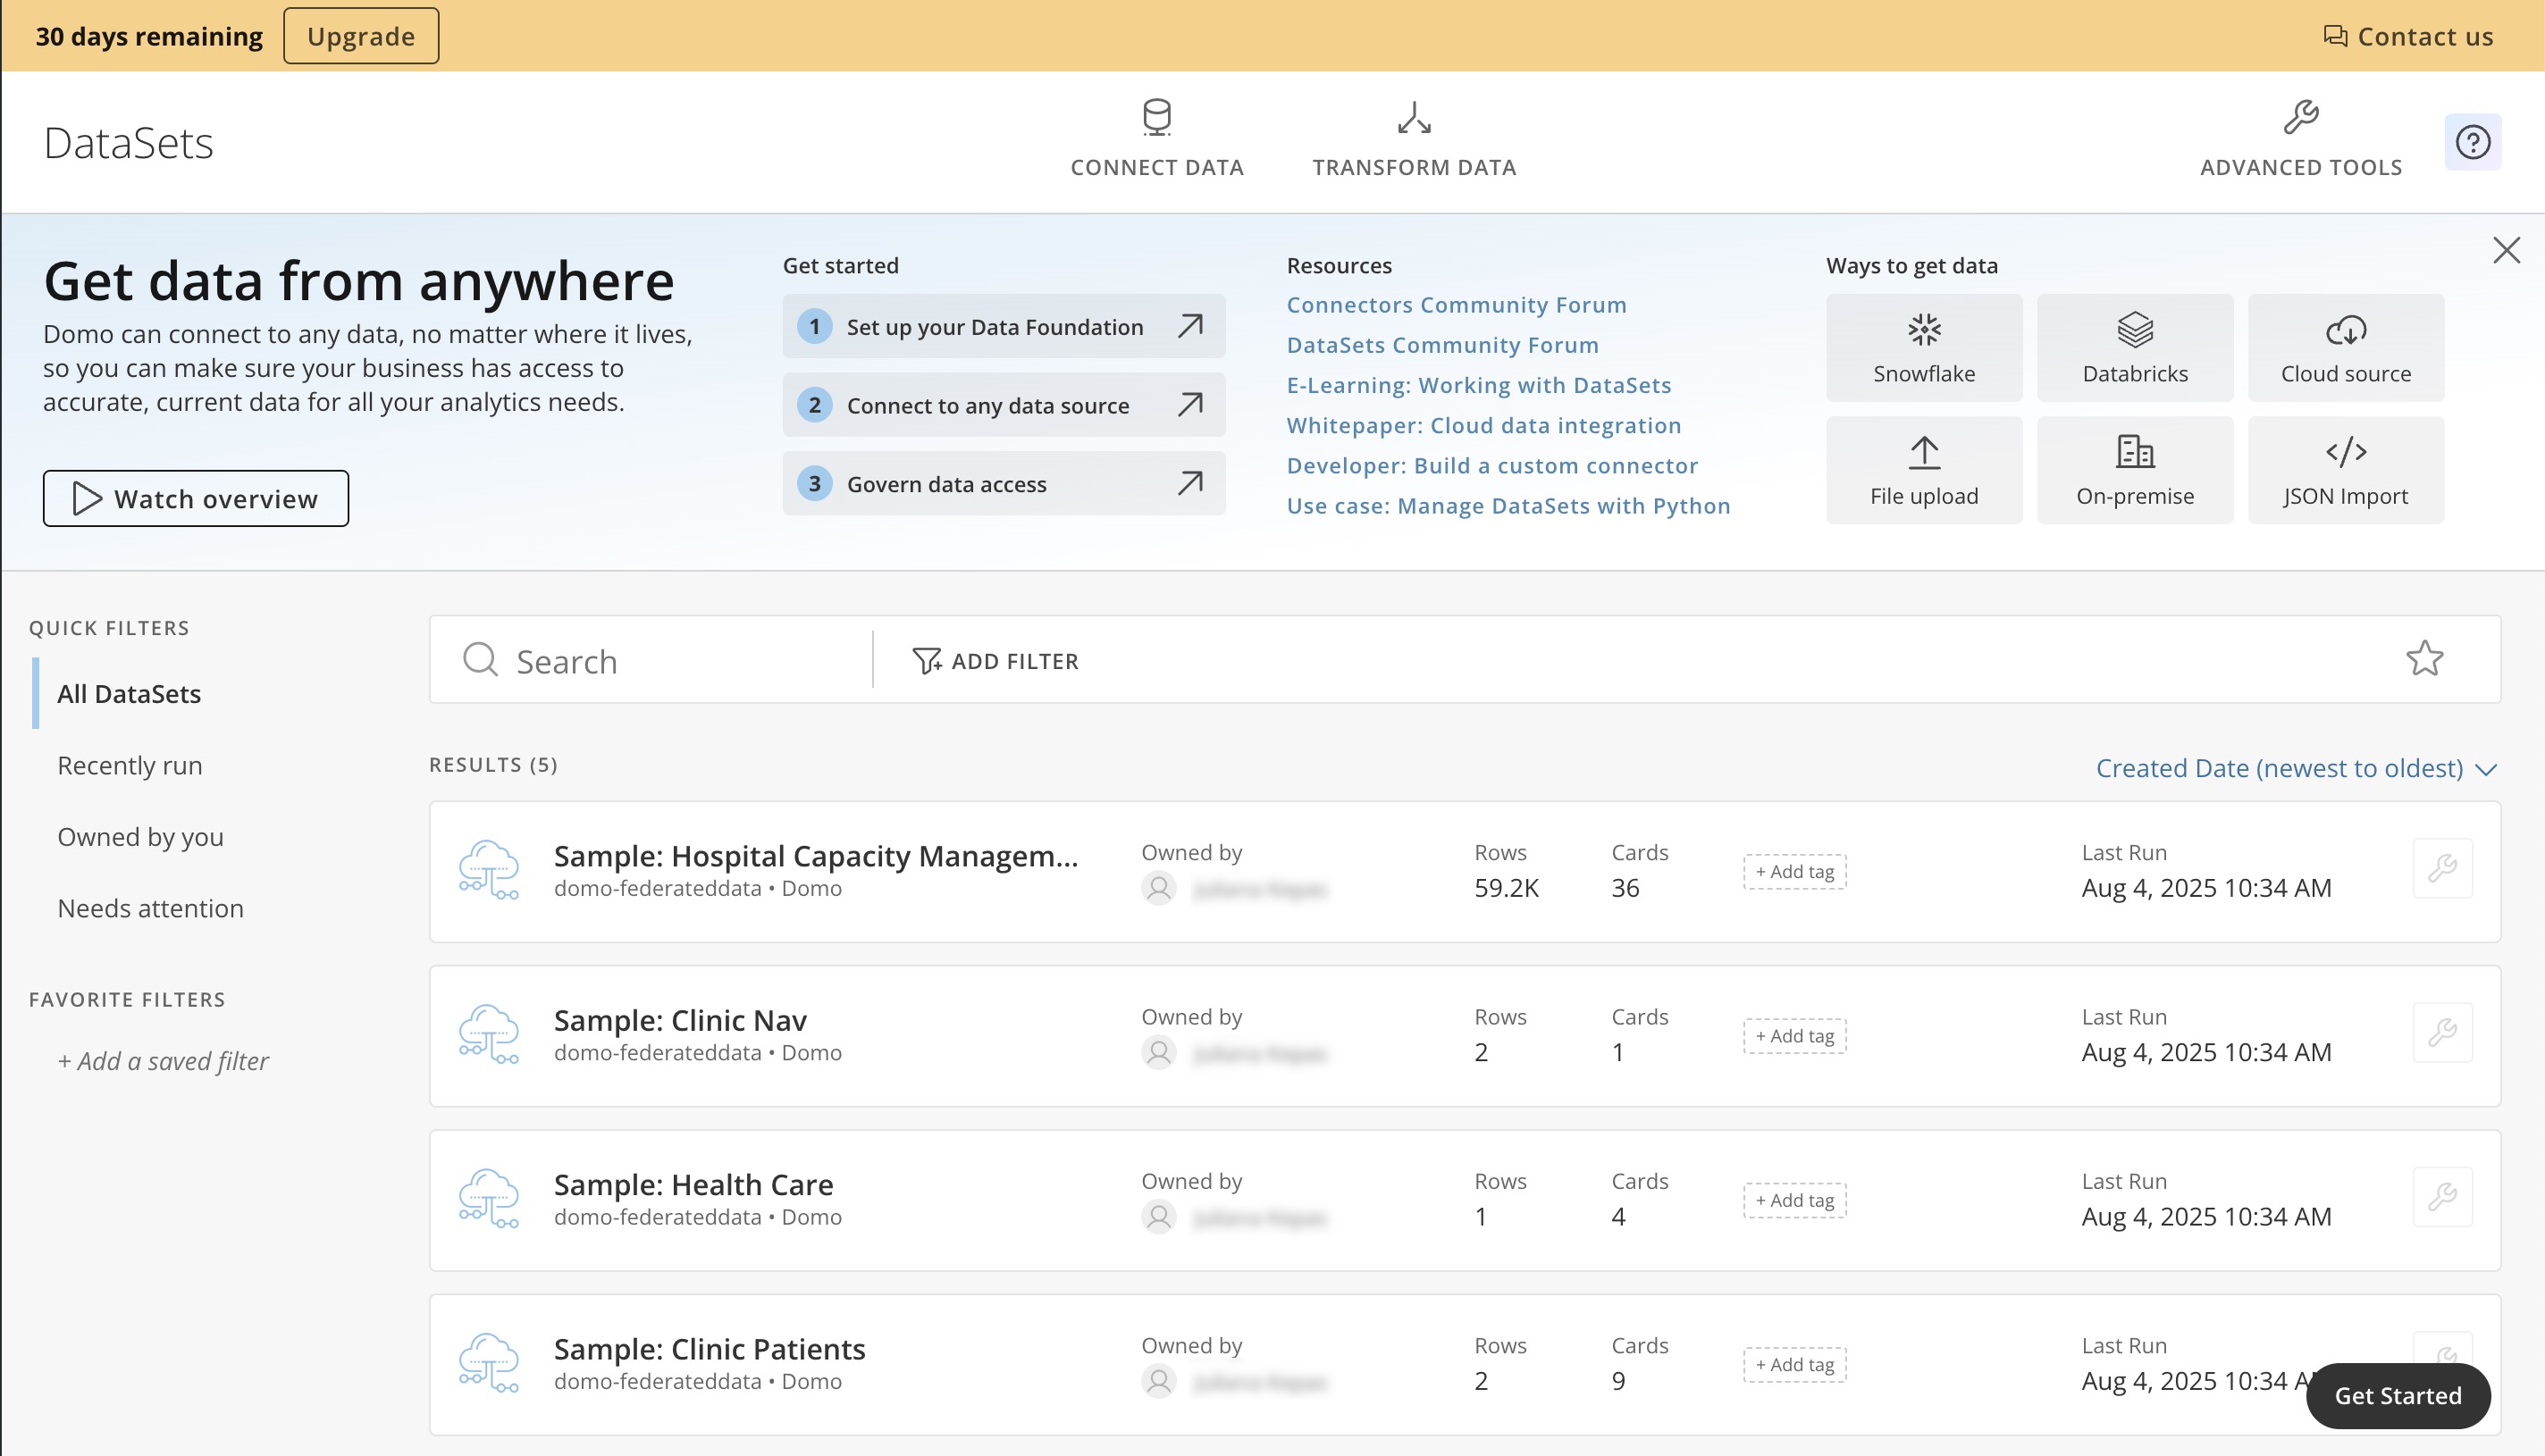Viewport: 2545px width, 1456px height.
Task: Open Sample: Hospital Capacity Managem... dataset title
Action: click(x=817, y=856)
